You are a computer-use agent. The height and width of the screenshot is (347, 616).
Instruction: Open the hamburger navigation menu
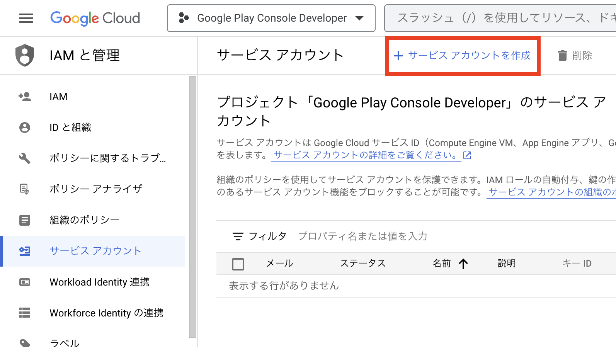26,18
